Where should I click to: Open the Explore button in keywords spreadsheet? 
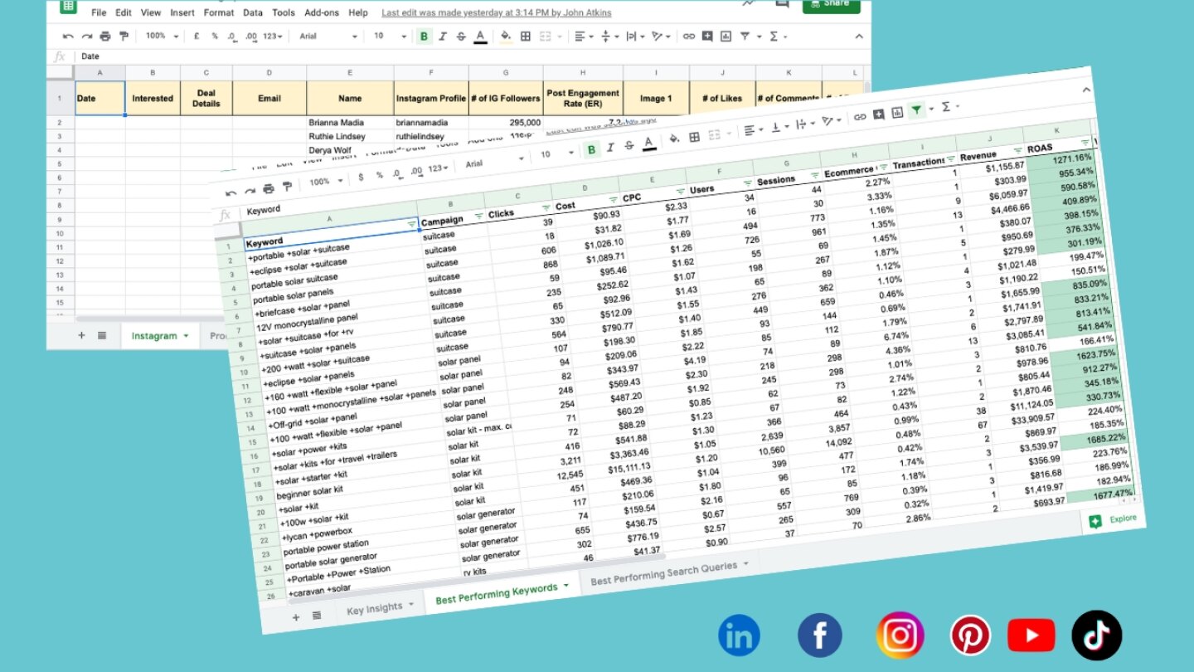(x=1113, y=521)
